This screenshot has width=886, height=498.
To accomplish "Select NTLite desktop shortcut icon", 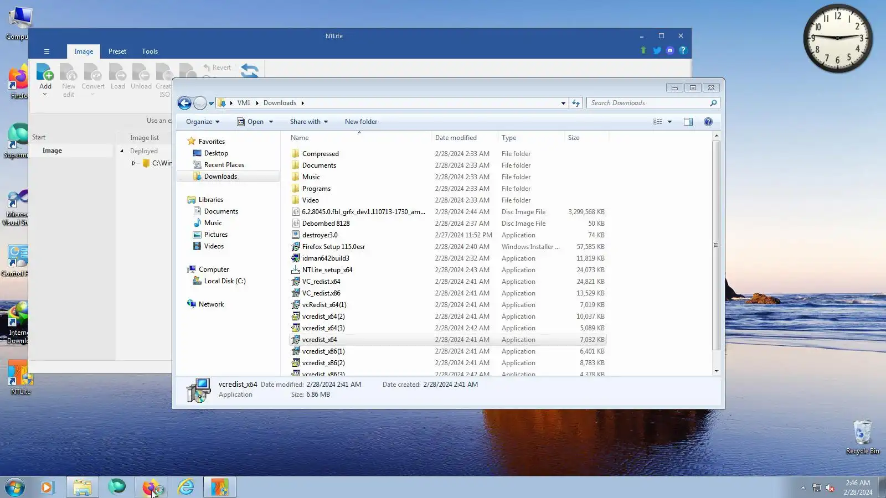I will click(20, 378).
